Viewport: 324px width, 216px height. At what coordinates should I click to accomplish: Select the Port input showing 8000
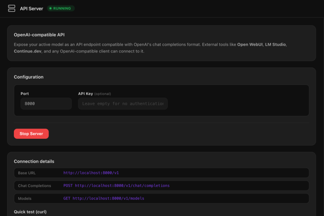[x=46, y=104]
